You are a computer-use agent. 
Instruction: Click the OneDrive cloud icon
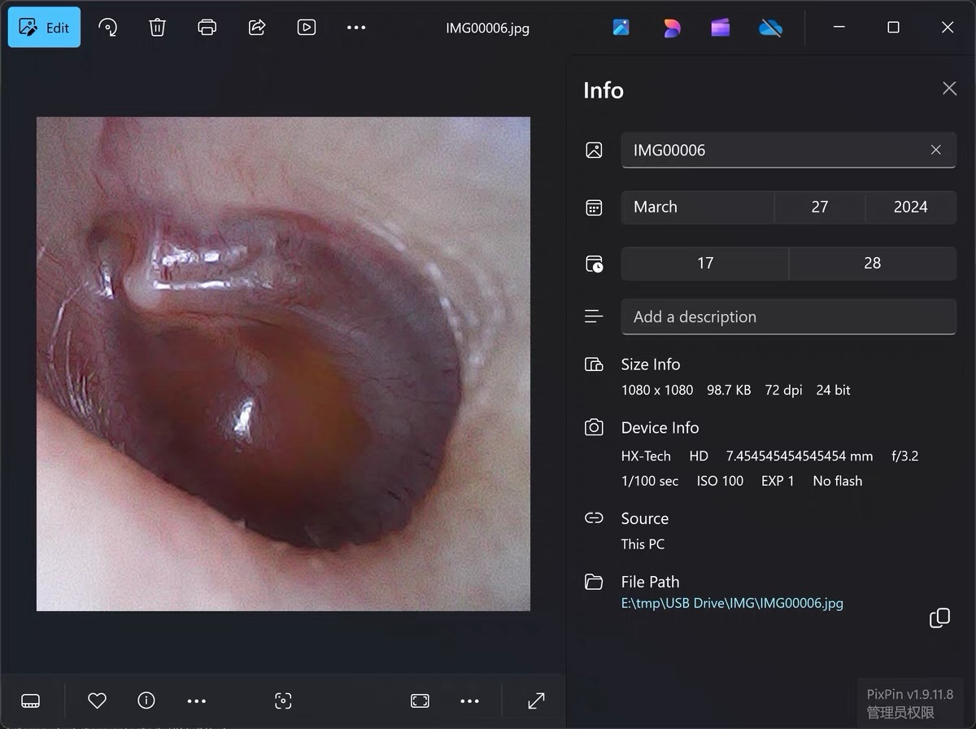coord(770,28)
